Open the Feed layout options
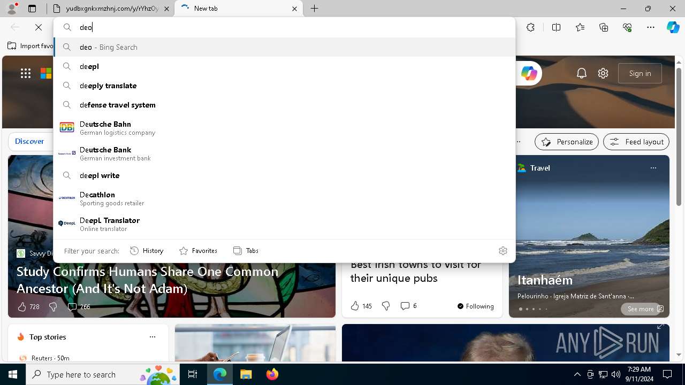685x385 pixels. (x=636, y=142)
